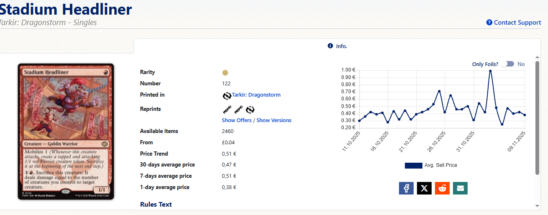548x215 pixels.
Task: Click the Show Versions link
Action: tap(274, 120)
